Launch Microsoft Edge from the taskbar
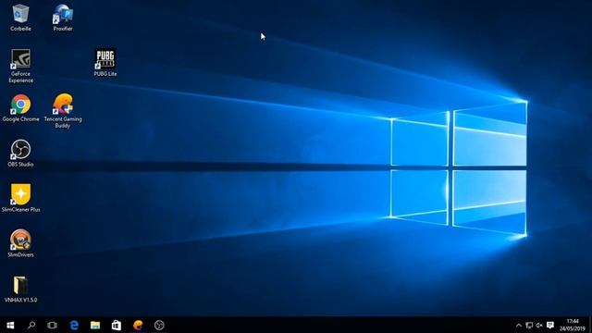 tap(74, 325)
